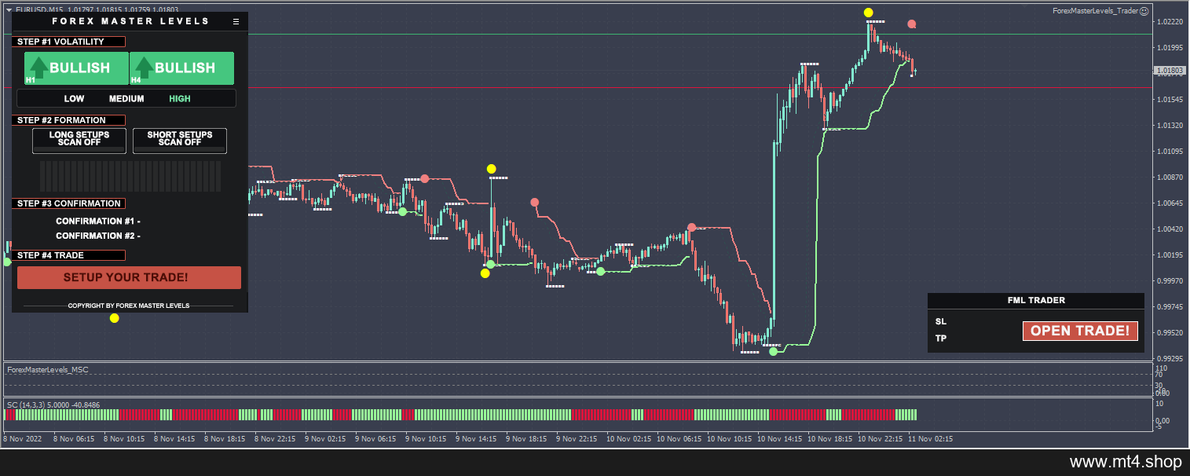The image size is (1190, 476).
Task: Click the formation scan progress bar
Action: pyautogui.click(x=130, y=176)
